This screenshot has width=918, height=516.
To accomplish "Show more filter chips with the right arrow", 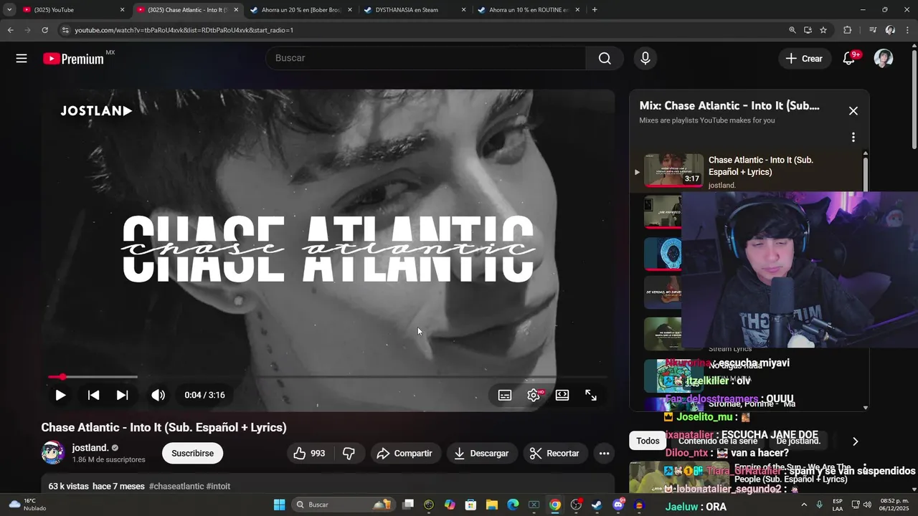I will tap(855, 441).
